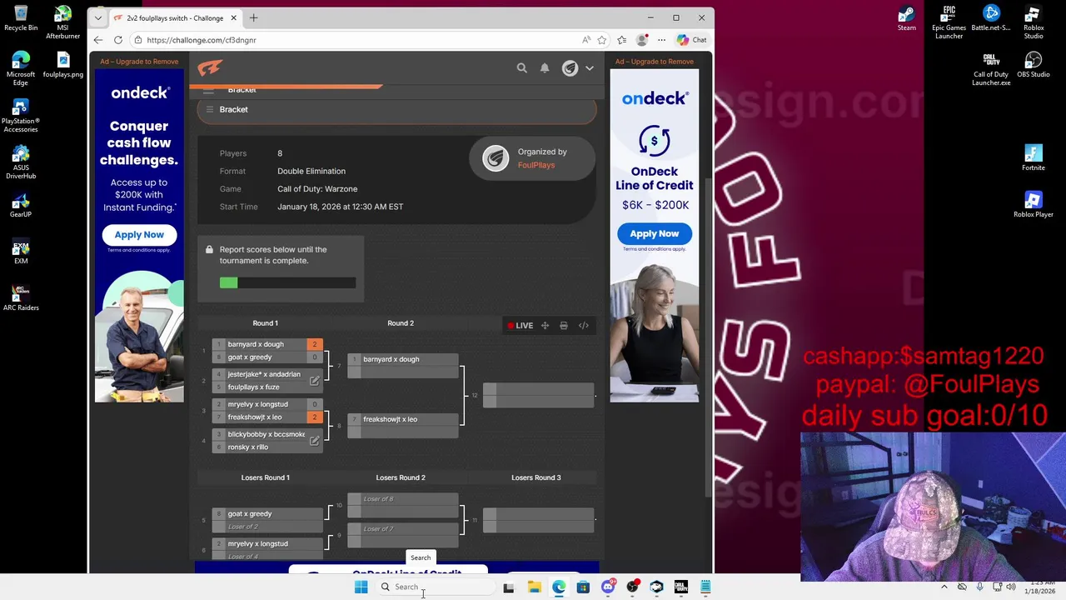Viewport: 1066px width, 600px height.
Task: Open MSI Afterburner desktop shortcut
Action: [62, 22]
